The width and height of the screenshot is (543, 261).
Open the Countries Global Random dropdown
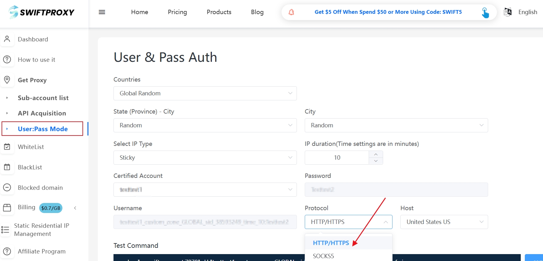(x=205, y=93)
